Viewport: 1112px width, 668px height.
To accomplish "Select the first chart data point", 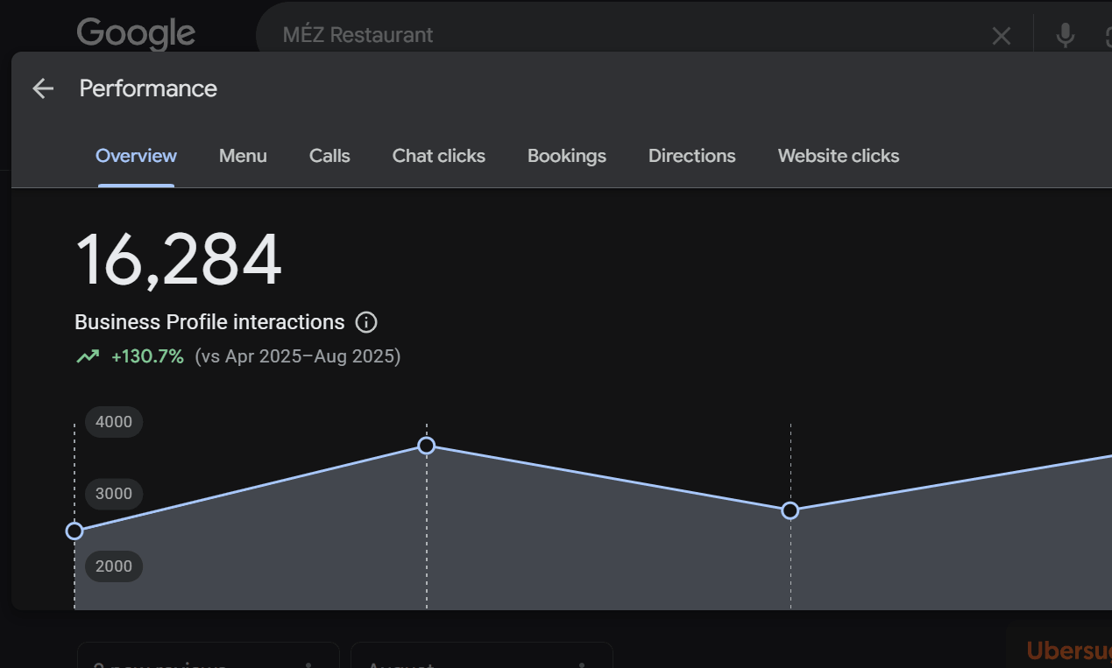I will coord(74,531).
